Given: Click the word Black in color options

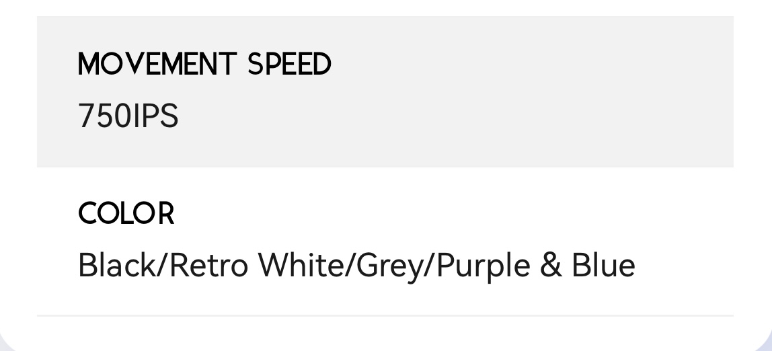Looking at the screenshot, I should click(117, 265).
